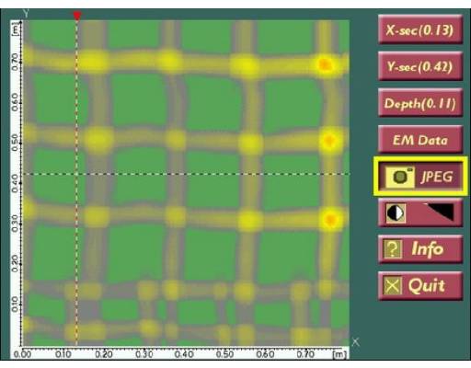This screenshot has height=368, width=471.
Task: Save image with the JPEG button
Action: [x=420, y=177]
